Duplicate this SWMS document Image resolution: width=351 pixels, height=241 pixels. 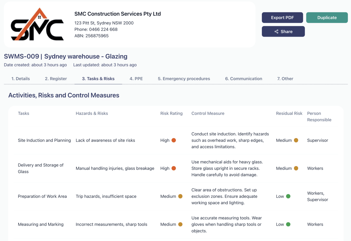coord(327,17)
